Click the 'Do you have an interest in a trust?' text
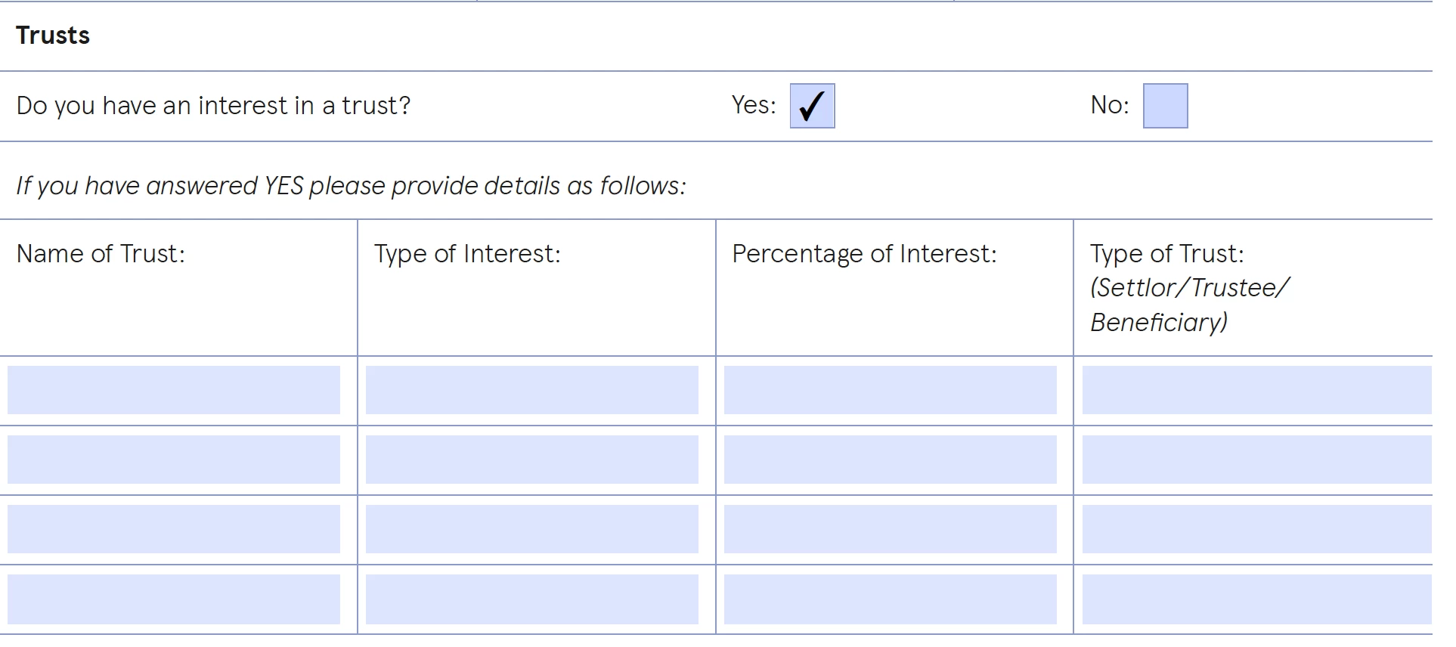The height and width of the screenshot is (647, 1456). point(213,106)
